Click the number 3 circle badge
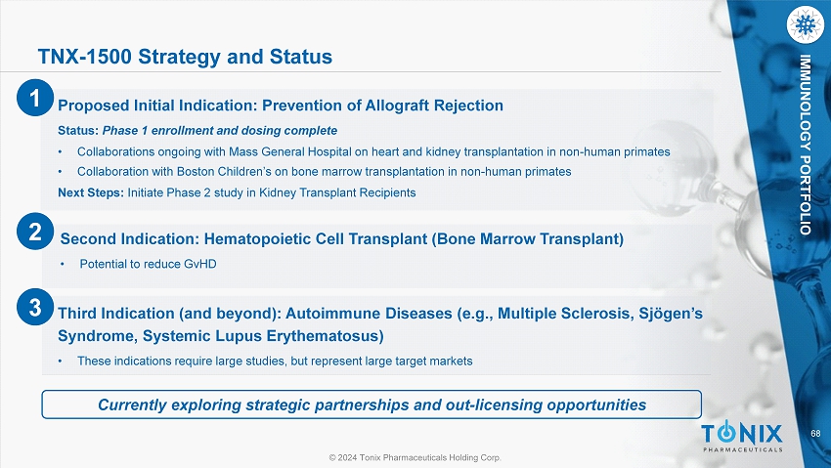This screenshot has width=831, height=468. 34,309
